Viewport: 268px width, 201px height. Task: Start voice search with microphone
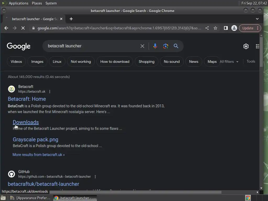click(x=155, y=46)
